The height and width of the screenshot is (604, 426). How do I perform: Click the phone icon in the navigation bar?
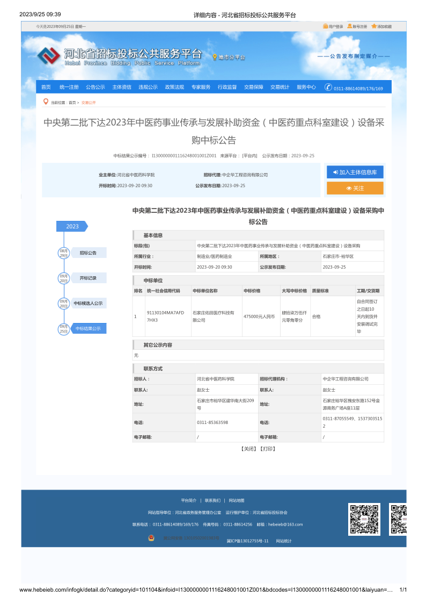[x=327, y=88]
